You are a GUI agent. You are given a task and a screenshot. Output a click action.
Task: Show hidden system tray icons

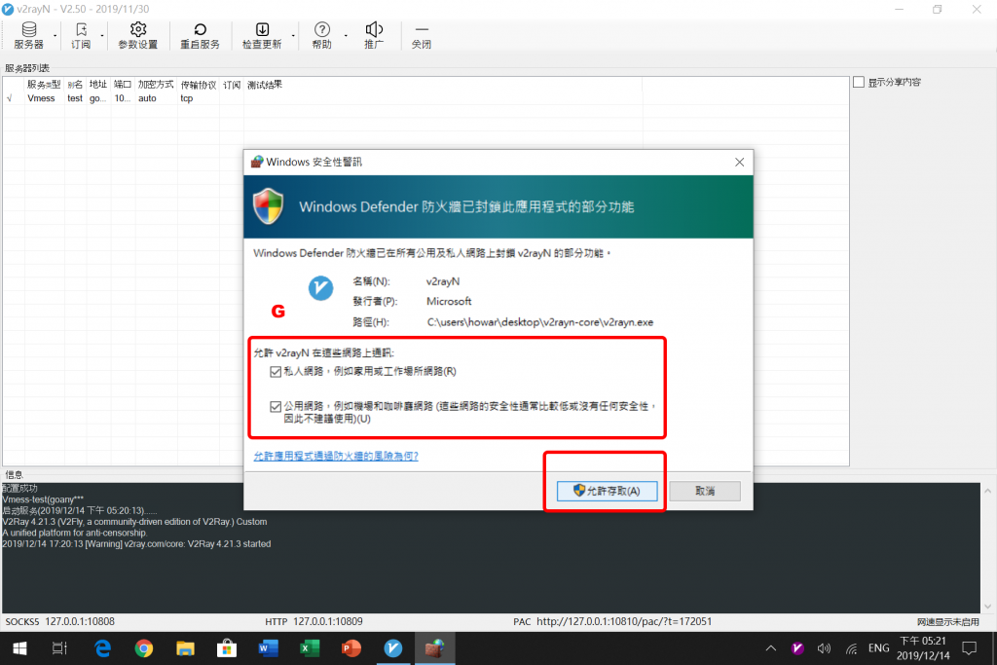click(771, 648)
